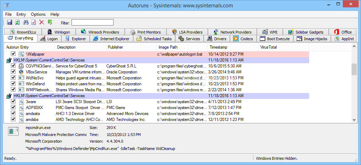Open the Image Hijacks tab
The image size is (361, 165).
(x=312, y=39)
